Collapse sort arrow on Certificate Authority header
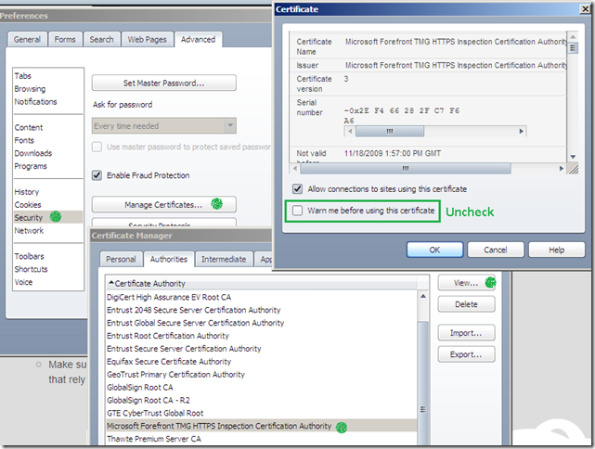 tap(111, 283)
